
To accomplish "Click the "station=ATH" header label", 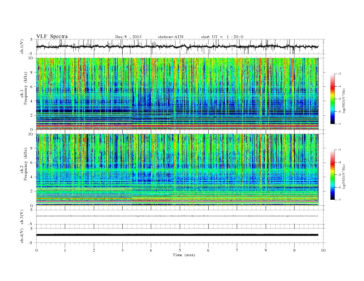I will pos(171,37).
